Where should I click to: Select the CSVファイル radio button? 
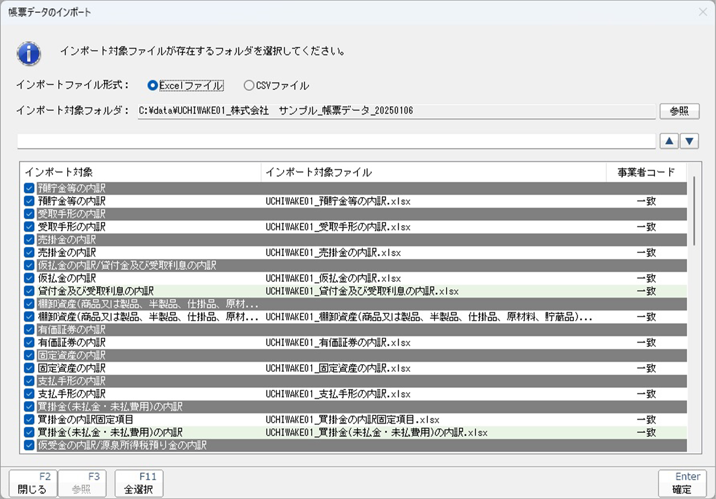tap(249, 85)
